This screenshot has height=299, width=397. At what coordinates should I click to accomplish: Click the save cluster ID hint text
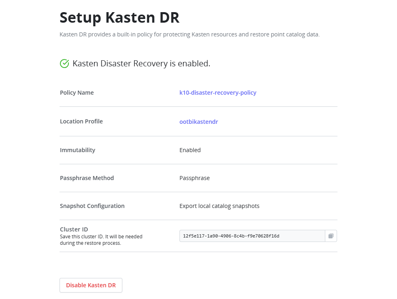coord(101,240)
